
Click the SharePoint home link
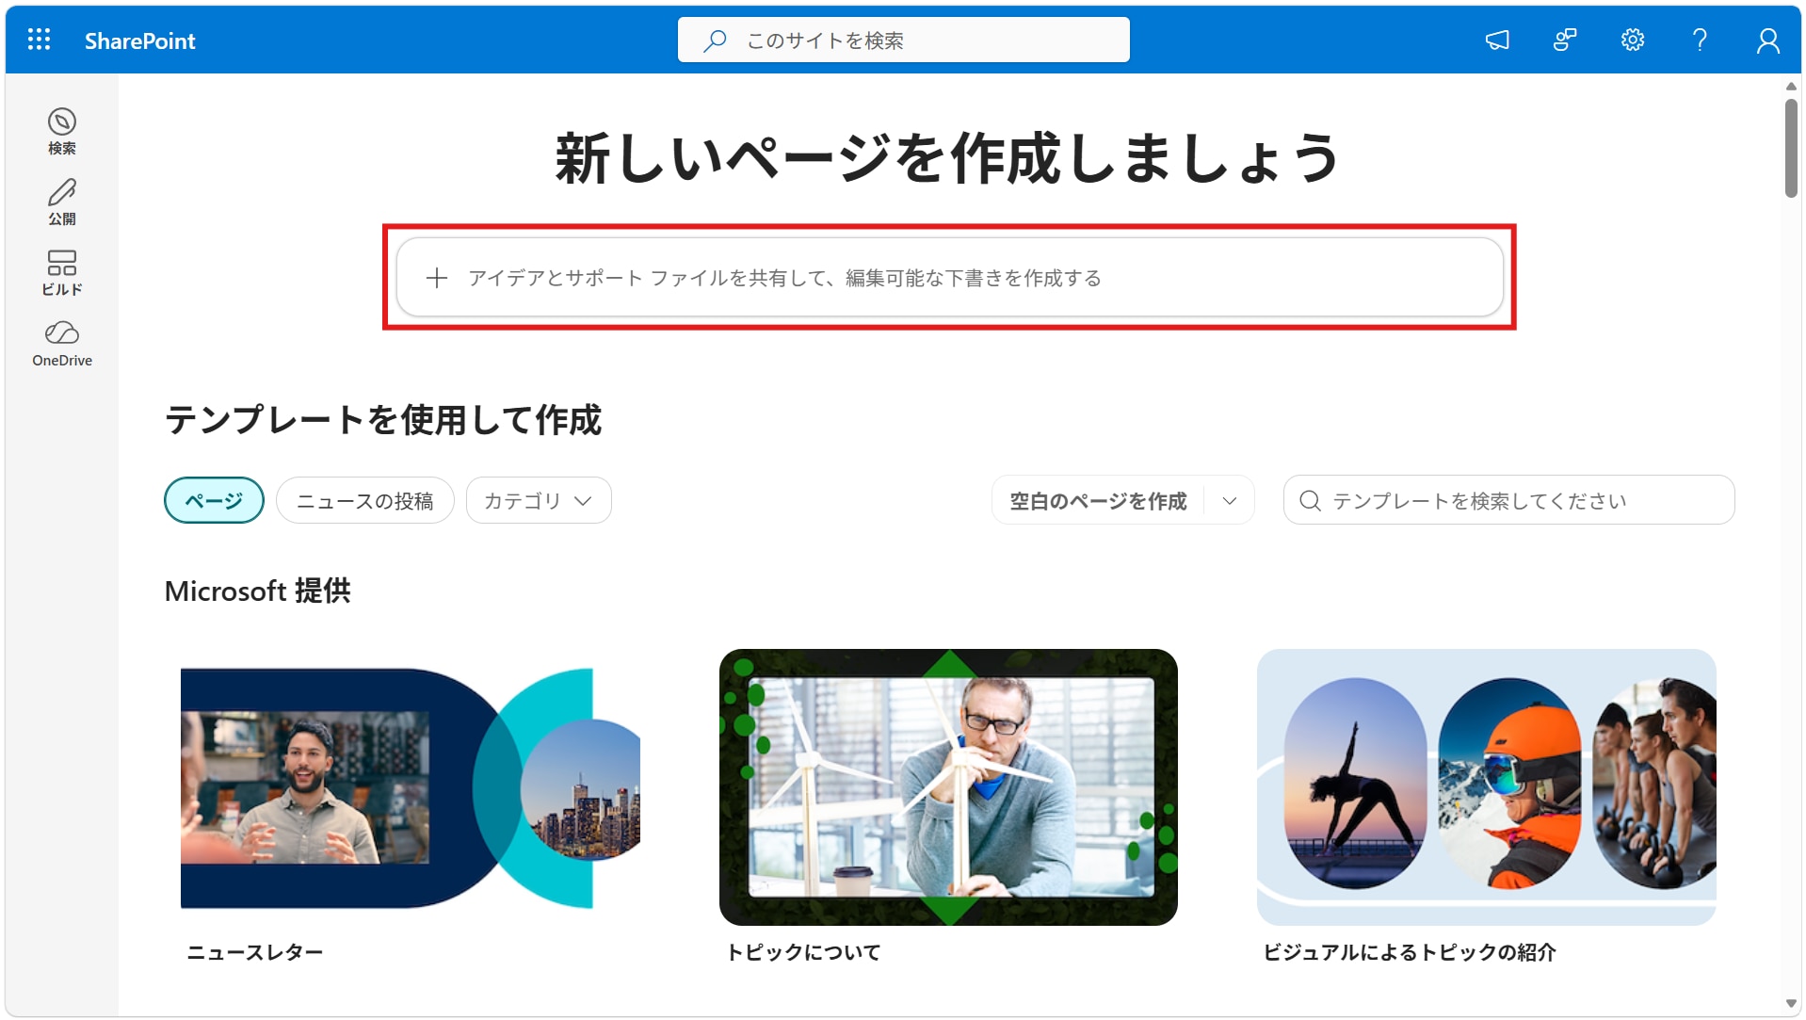[140, 40]
